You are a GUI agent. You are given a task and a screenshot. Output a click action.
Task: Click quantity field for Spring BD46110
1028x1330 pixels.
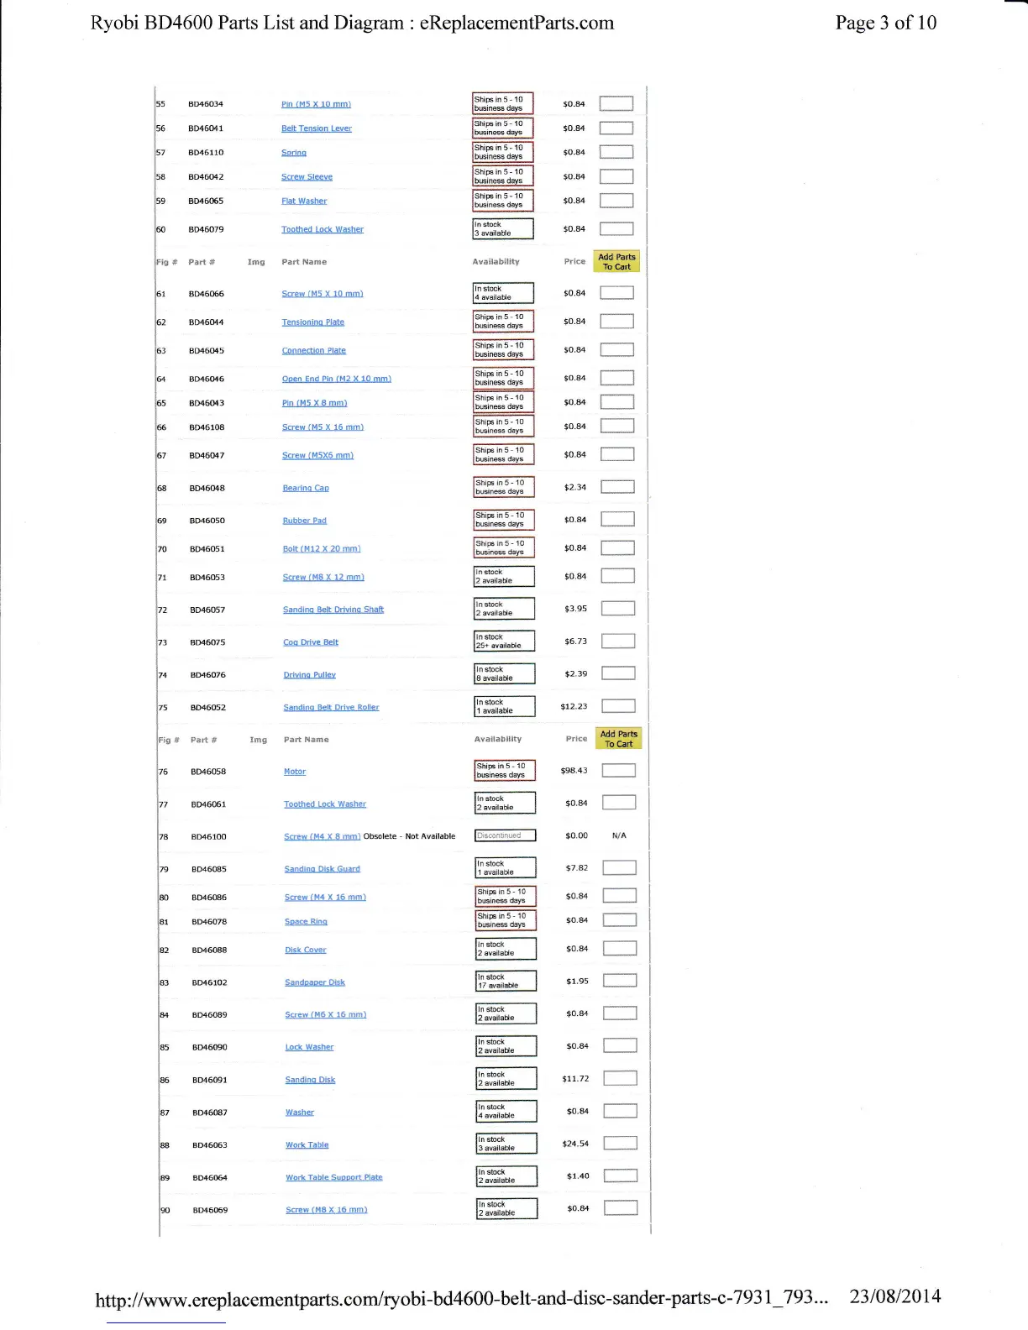click(616, 152)
